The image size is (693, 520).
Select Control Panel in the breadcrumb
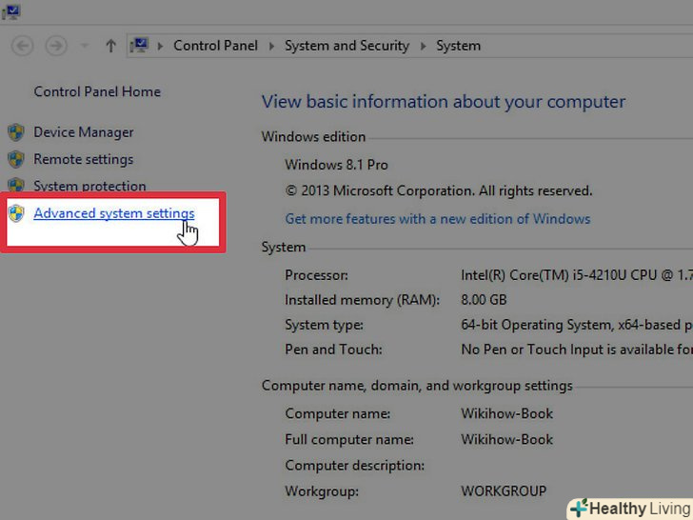pyautogui.click(x=215, y=46)
